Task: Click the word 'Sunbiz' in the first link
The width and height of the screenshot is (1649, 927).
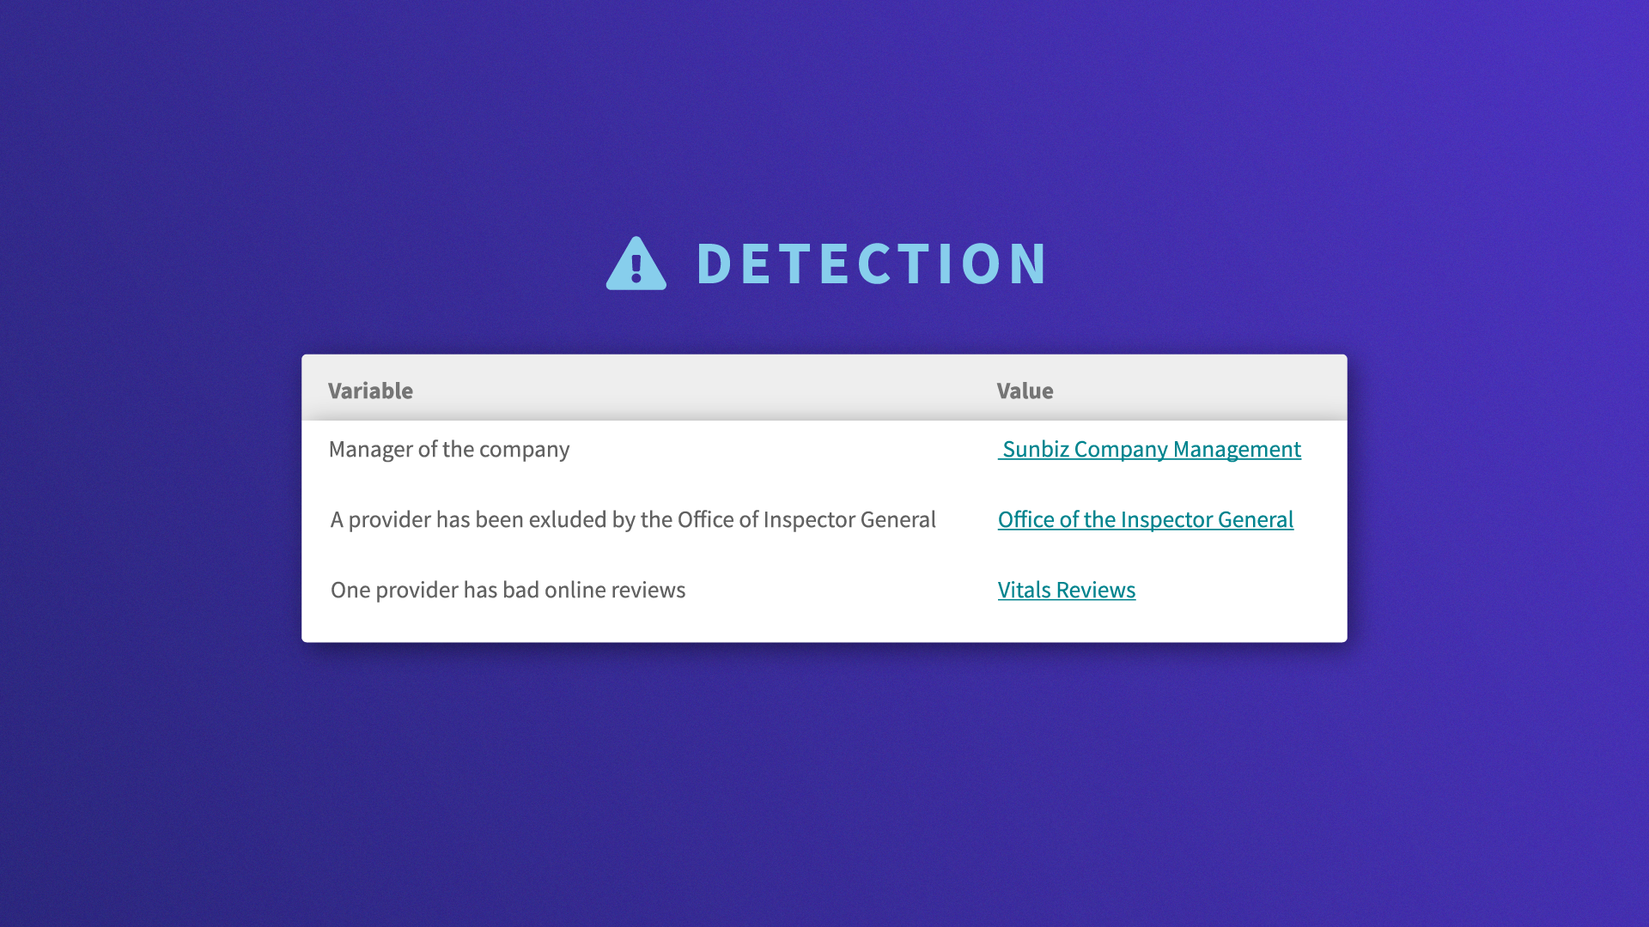Action: tap(1036, 450)
